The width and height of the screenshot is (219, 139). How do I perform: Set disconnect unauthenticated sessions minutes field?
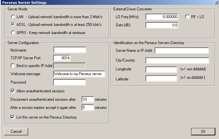87,99
